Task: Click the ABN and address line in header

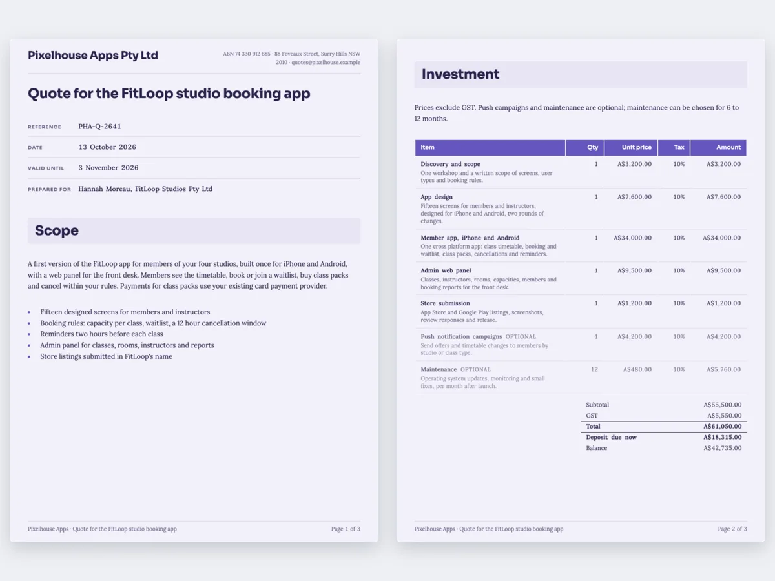Action: (292, 58)
